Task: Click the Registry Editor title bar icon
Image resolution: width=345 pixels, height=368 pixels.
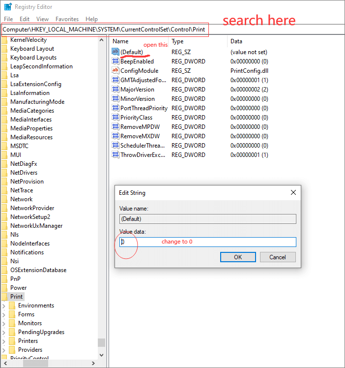Action: (x=7, y=7)
